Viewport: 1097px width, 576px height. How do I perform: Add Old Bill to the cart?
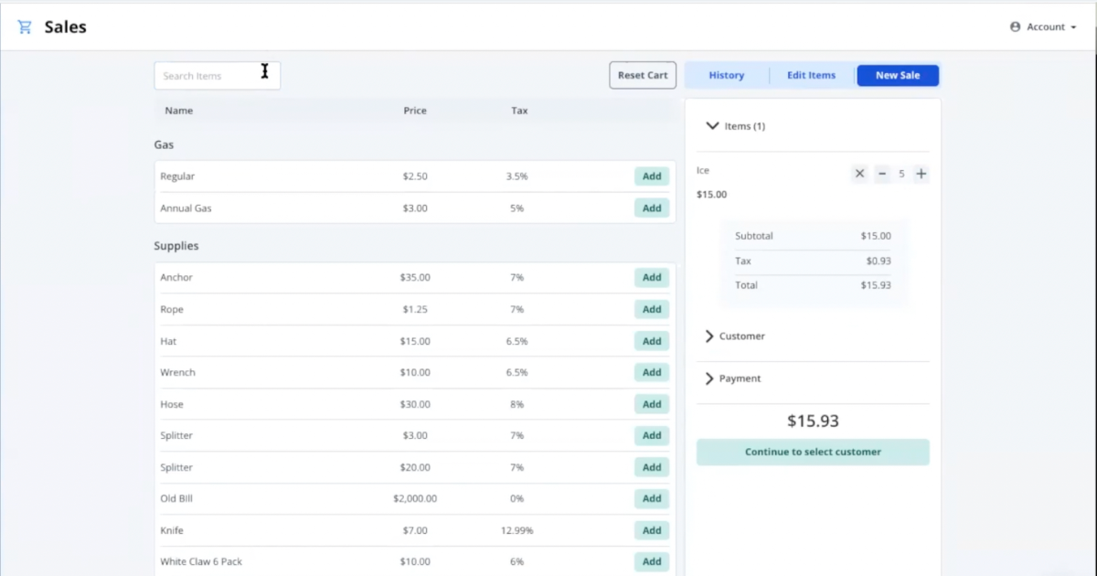(651, 498)
